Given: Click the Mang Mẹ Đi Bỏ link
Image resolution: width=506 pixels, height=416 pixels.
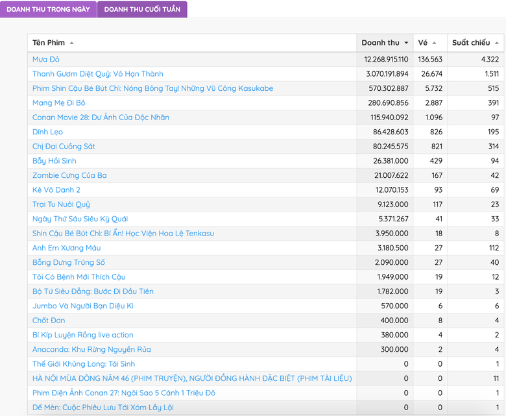Looking at the screenshot, I should (59, 103).
